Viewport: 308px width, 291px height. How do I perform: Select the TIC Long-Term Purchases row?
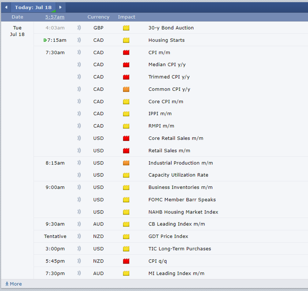point(179,249)
